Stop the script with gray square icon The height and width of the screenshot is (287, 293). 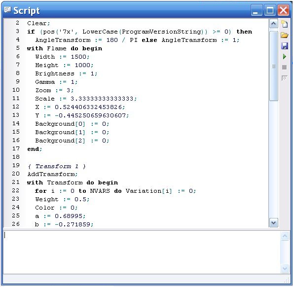coord(284,67)
